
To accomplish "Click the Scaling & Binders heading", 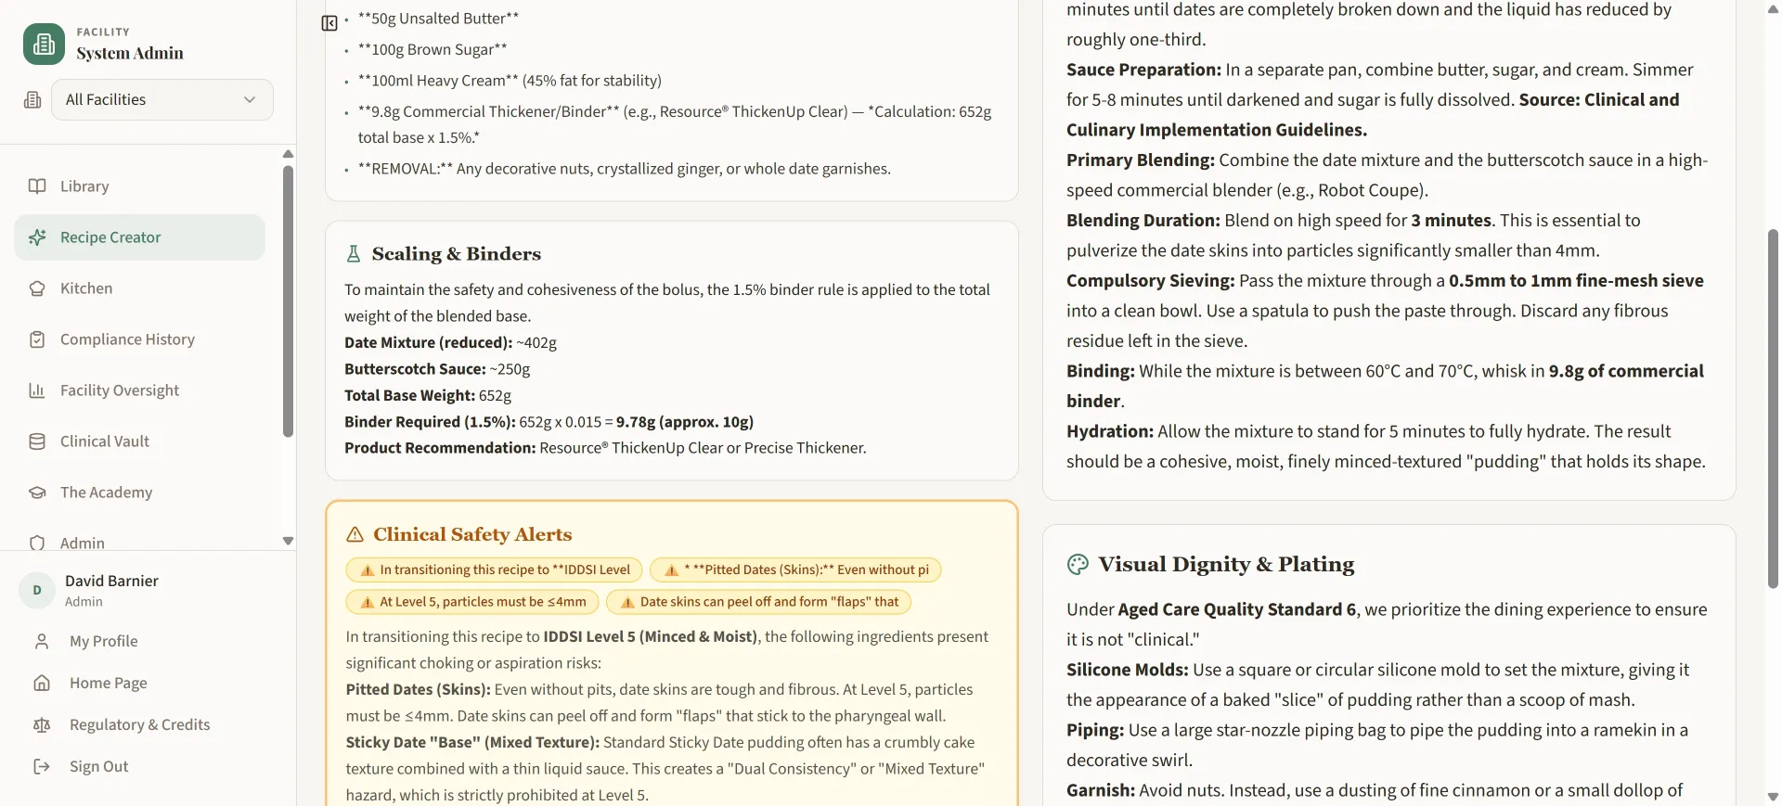I will pyautogui.click(x=456, y=253).
